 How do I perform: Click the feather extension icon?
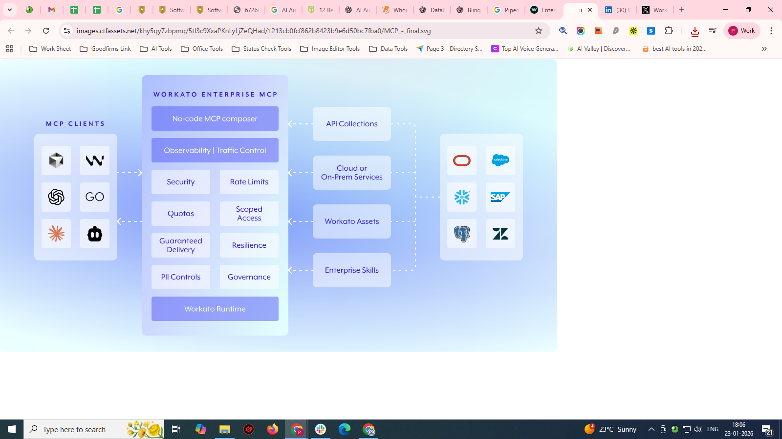pos(616,31)
